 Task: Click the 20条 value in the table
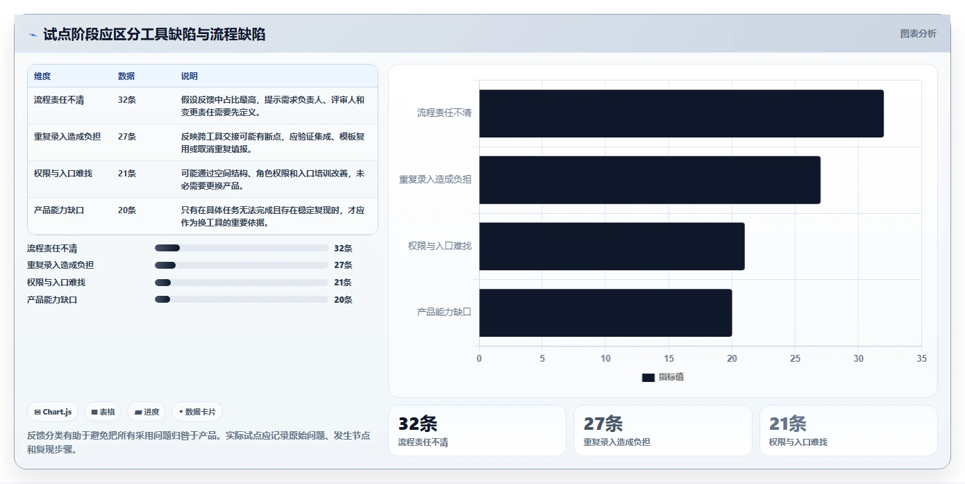(x=127, y=210)
